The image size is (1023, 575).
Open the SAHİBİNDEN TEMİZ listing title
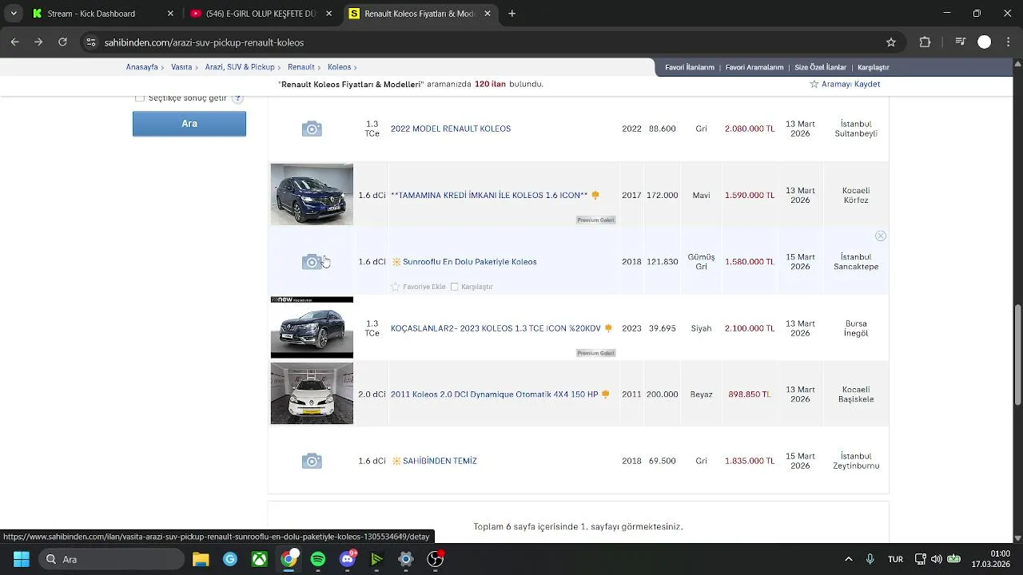coord(440,461)
